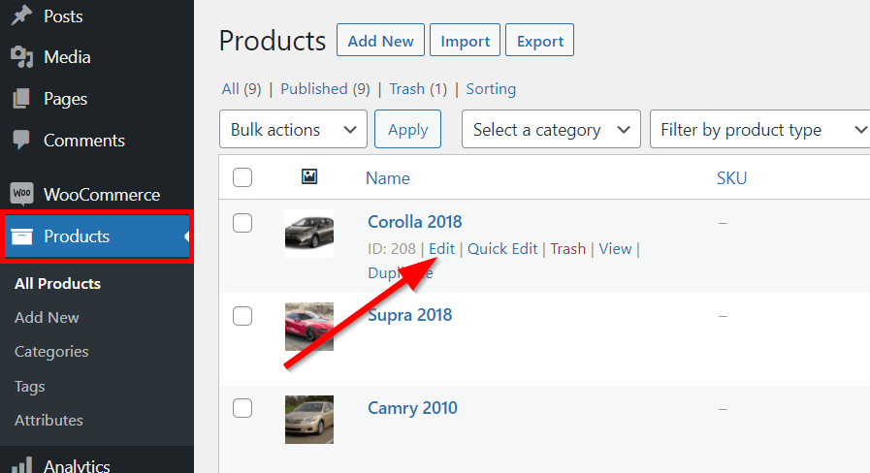Toggle the select-all products checkbox

(x=242, y=177)
